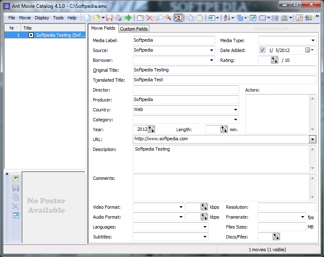Expand the Country dropdown
The image size is (324, 257).
click(235, 110)
